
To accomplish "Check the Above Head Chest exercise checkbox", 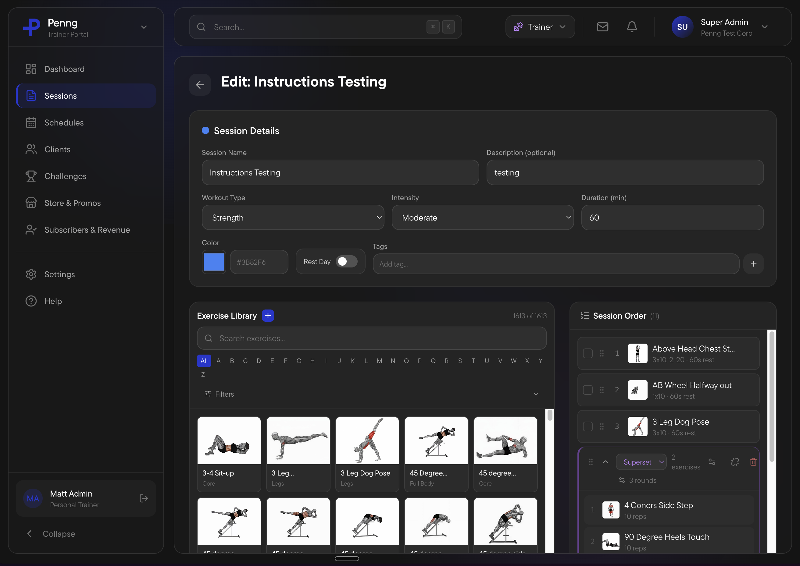I will [587, 353].
